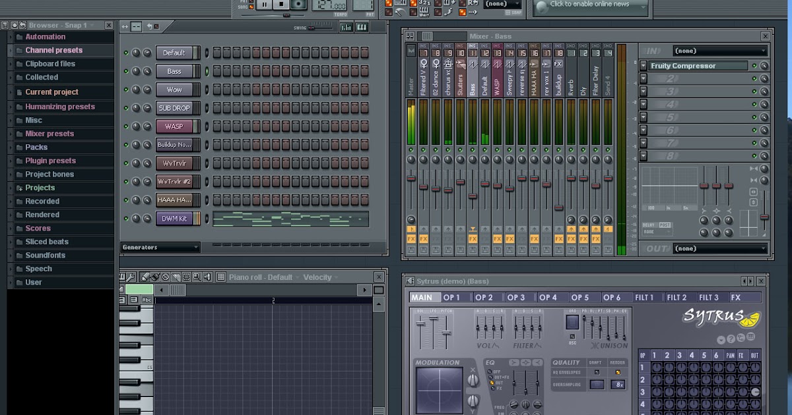Viewport: 792px width, 415px height.
Task: Open Piano roll Velocity dropdown
Action: (x=321, y=277)
